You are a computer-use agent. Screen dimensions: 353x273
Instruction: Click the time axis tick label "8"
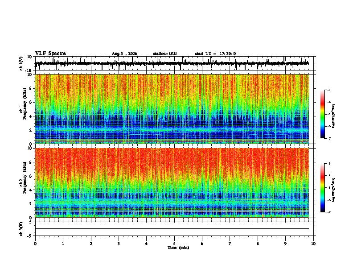258,244
